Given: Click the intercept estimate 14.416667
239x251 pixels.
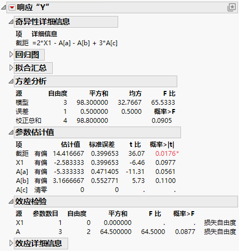Looking at the screenshot, I should (x=68, y=154).
